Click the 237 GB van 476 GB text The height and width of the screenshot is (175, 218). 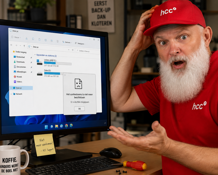51,66
